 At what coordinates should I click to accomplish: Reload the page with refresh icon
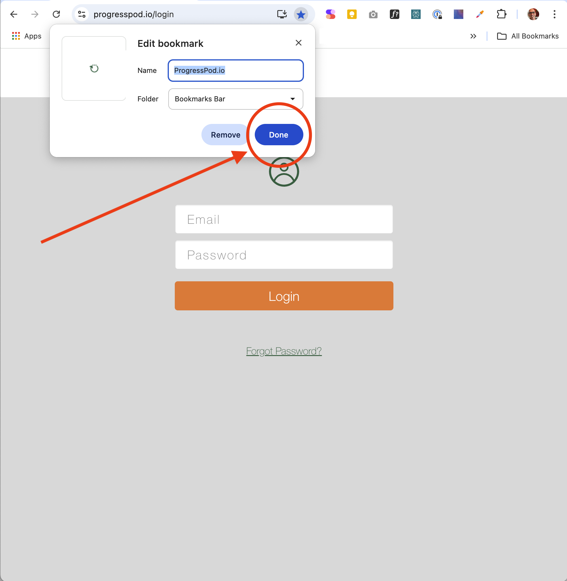coord(56,14)
